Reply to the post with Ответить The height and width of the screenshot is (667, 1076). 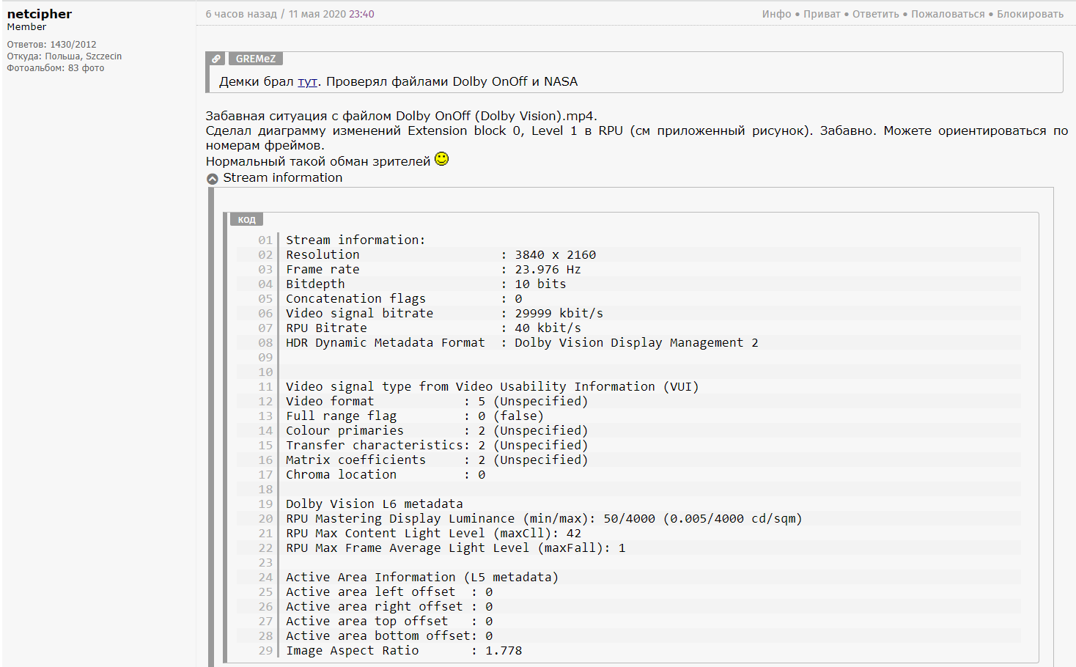pyautogui.click(x=875, y=14)
